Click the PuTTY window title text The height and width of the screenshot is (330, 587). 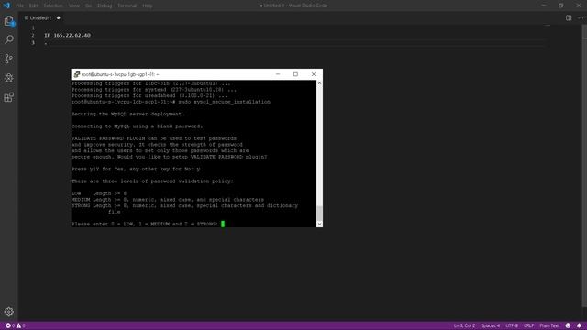pyautogui.click(x=120, y=74)
